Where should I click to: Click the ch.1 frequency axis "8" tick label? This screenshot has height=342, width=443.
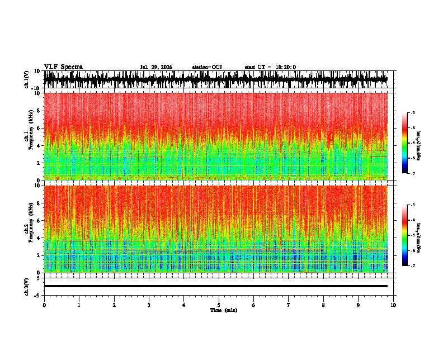point(39,111)
